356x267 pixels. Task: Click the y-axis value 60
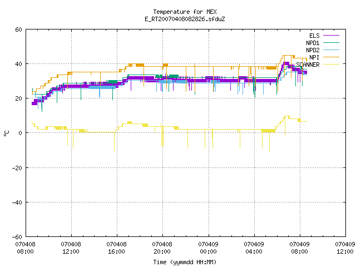[18, 29]
